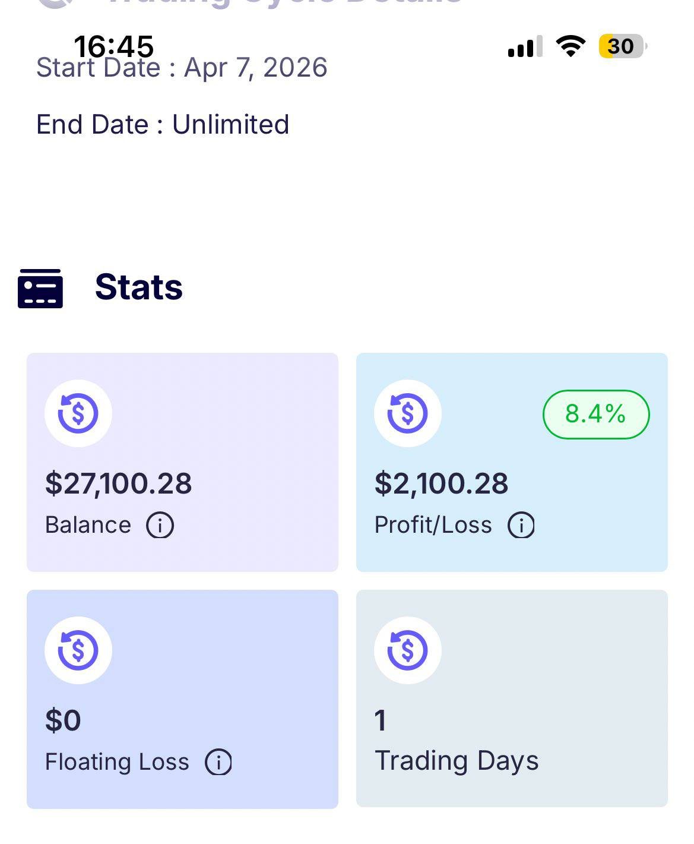Tap the Profit/Loss info icon

pyautogui.click(x=521, y=525)
